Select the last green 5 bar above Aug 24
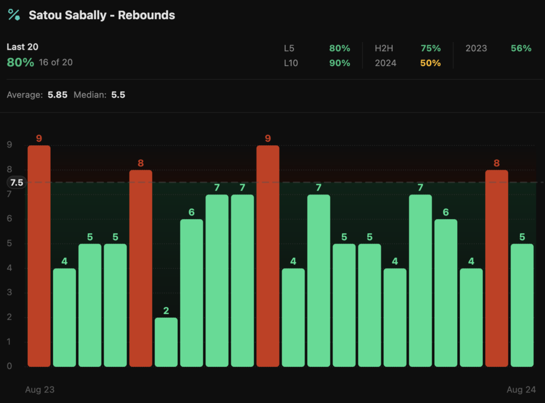Screen dimensions: 545x403 522,305
